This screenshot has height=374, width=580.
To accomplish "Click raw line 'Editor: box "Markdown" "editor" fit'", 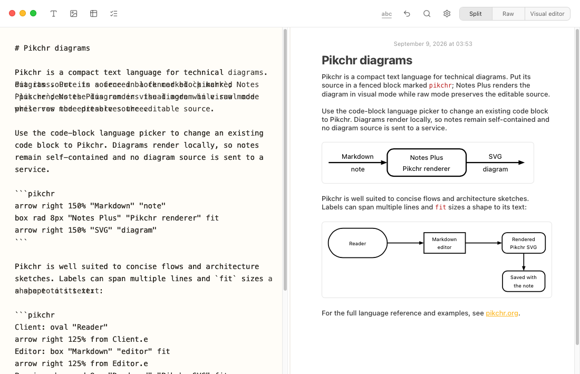I will tap(92, 351).
